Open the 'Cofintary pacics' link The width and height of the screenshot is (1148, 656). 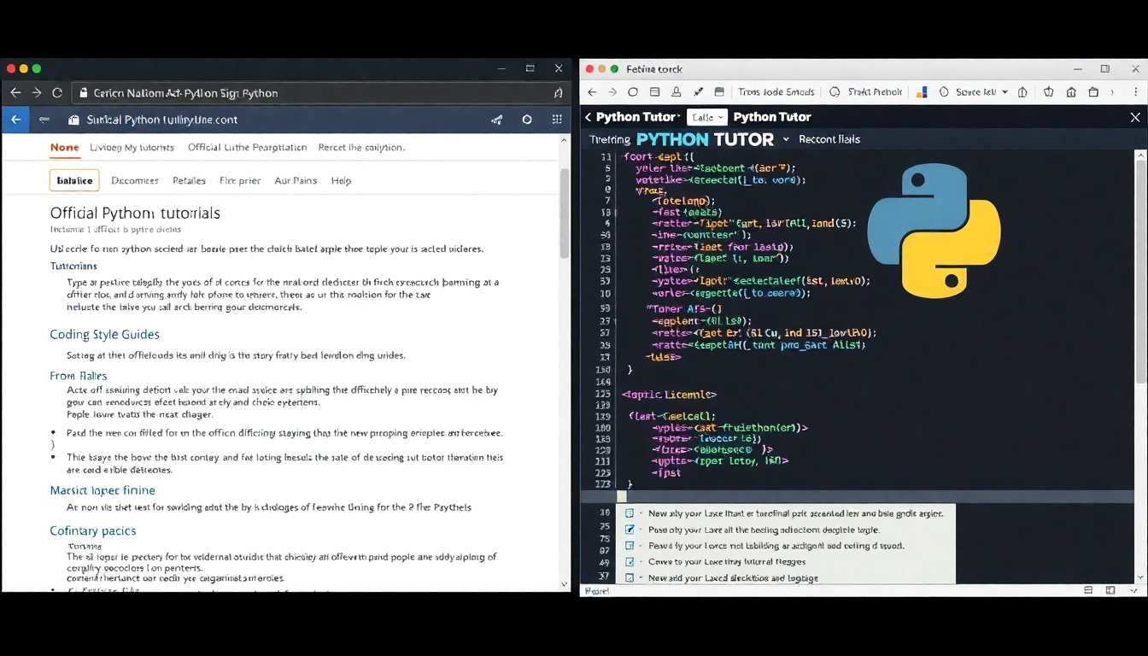[93, 530]
